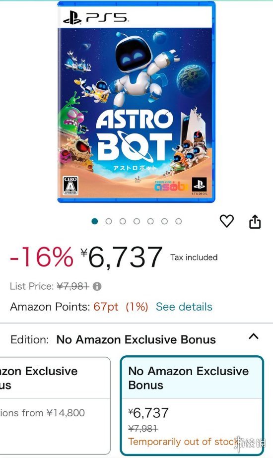Select the fourth image carousel dot
The width and height of the screenshot is (273, 458).
[x=136, y=221]
